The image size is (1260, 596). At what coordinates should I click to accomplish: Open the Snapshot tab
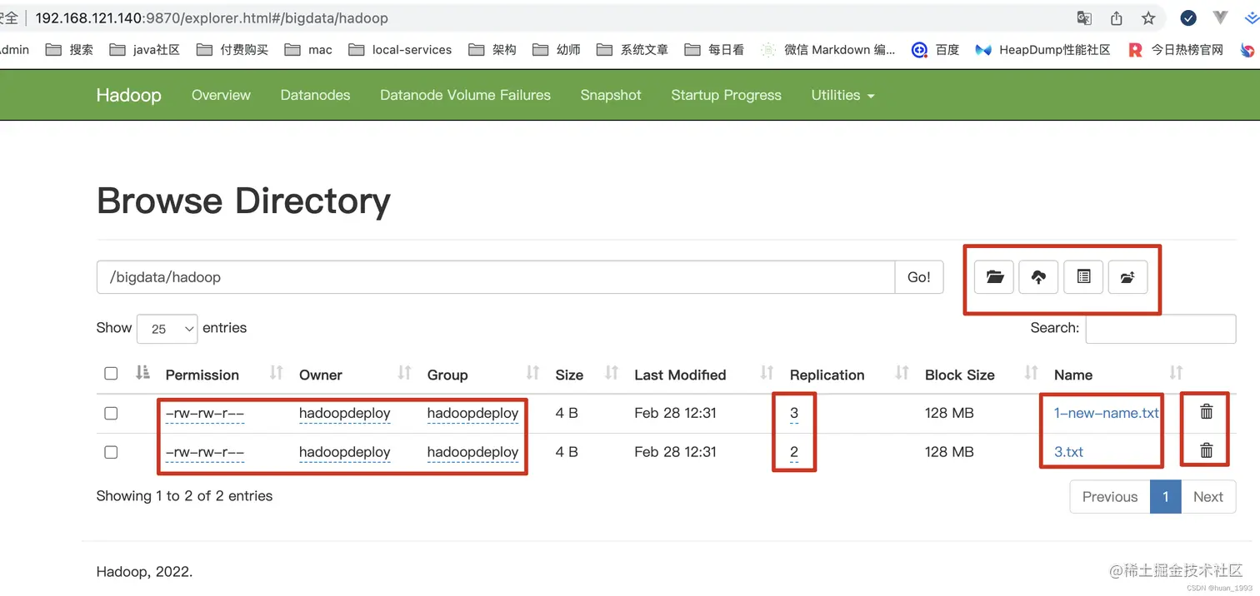(611, 95)
